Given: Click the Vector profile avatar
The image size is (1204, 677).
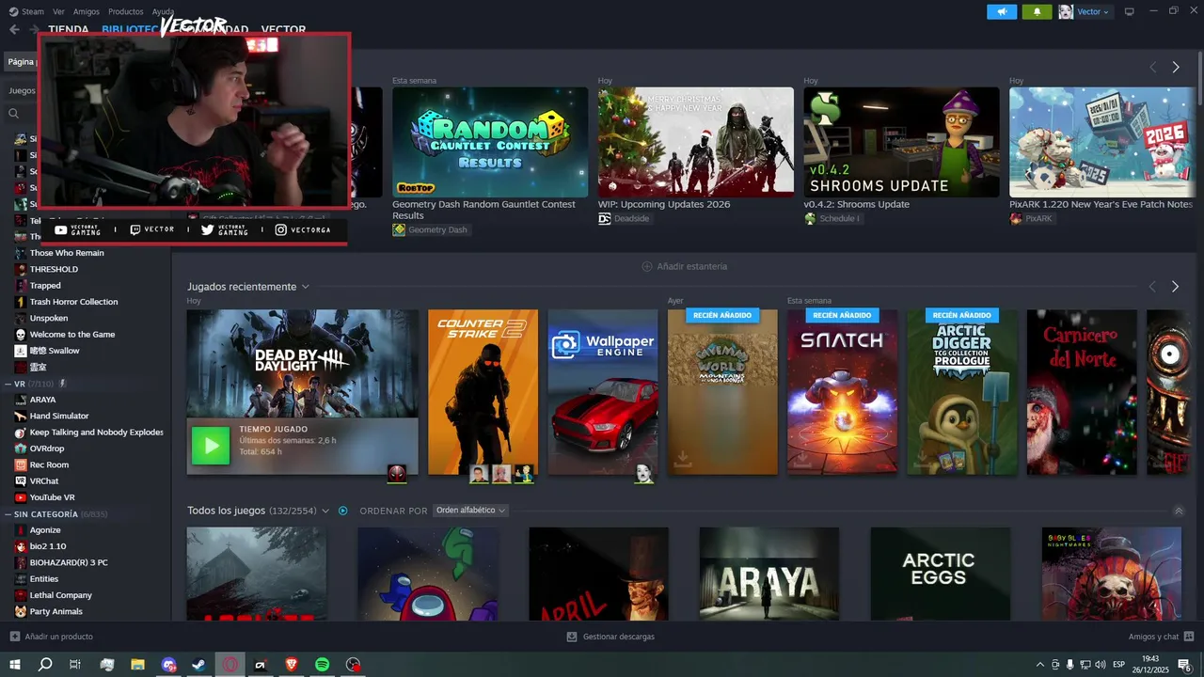Looking at the screenshot, I should [x=1066, y=11].
